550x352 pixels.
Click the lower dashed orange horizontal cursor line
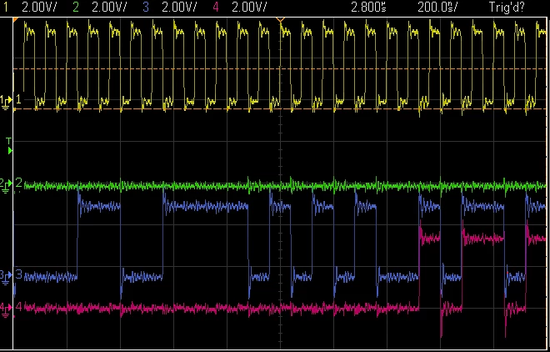(x=279, y=109)
